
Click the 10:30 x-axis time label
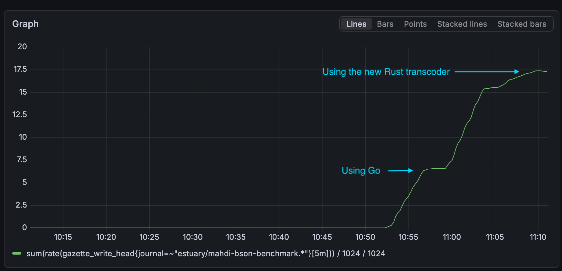[192, 237]
